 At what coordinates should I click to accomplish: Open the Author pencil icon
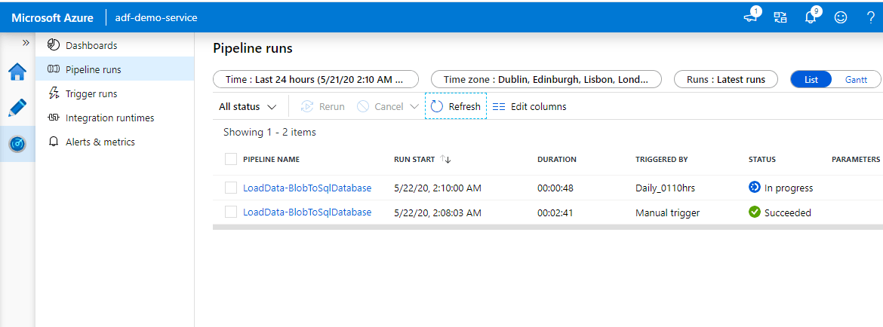coord(17,108)
